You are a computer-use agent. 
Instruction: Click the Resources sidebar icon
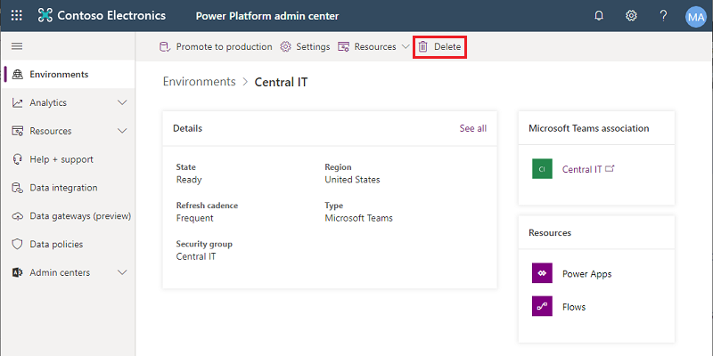coord(17,131)
